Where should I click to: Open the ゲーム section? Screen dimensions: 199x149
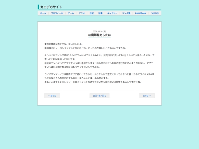71,13
